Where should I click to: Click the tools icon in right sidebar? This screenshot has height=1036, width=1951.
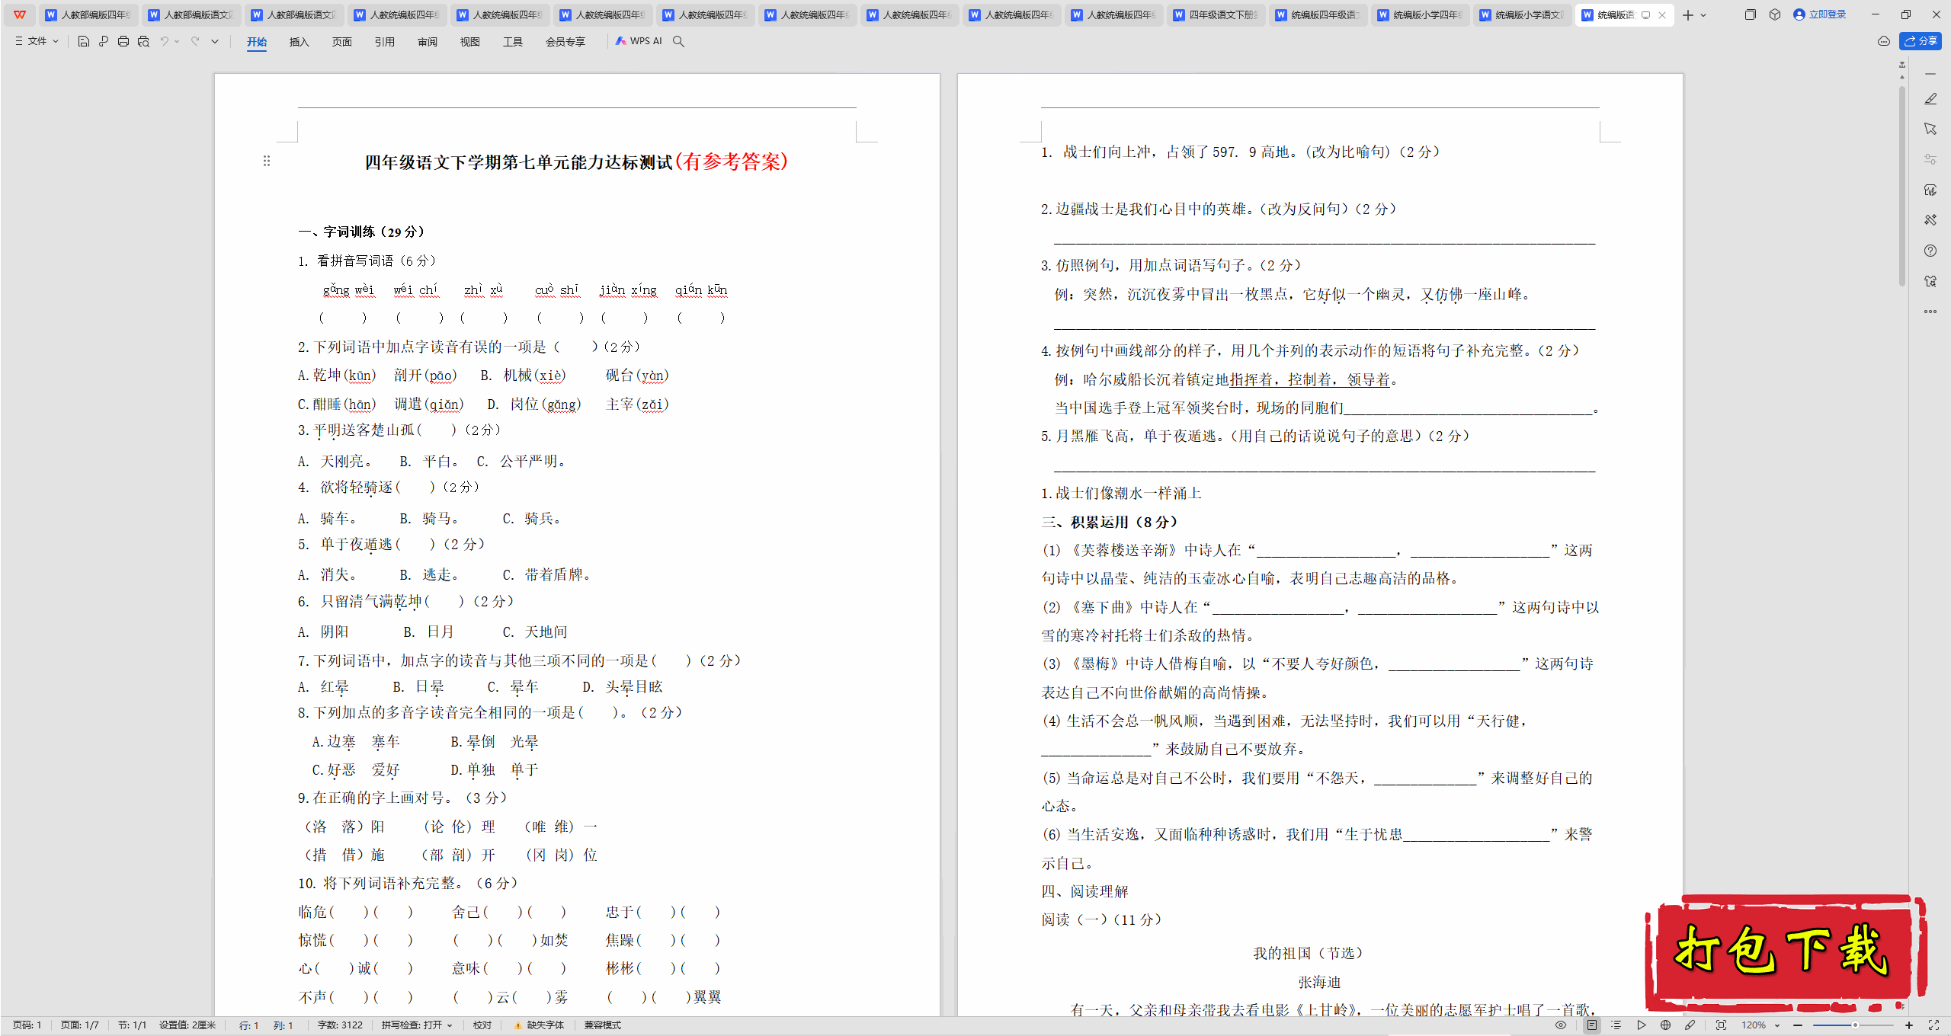point(1930,220)
